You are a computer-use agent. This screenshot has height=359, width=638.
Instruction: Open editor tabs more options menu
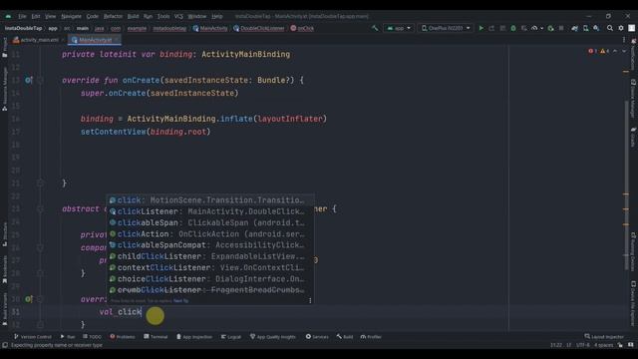[624, 40]
